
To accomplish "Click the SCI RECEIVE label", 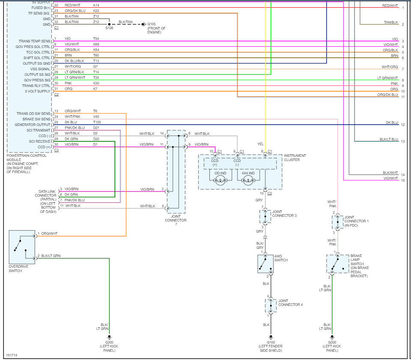I will click(39, 141).
